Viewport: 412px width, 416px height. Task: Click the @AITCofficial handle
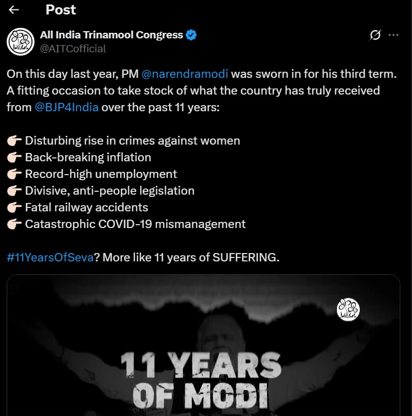tap(73, 48)
